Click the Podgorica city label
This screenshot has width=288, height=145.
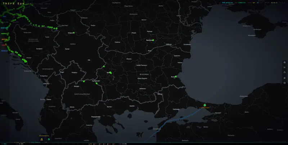point(44,76)
